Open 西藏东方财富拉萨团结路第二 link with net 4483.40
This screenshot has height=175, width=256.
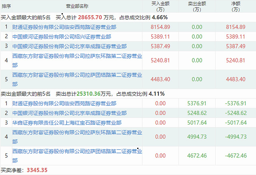coord(77,79)
